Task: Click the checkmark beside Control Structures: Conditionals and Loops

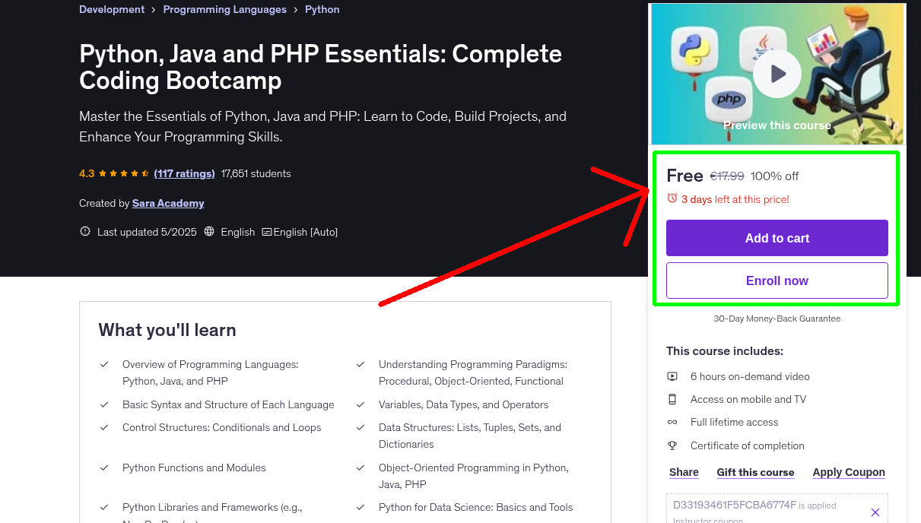Action: (x=105, y=427)
